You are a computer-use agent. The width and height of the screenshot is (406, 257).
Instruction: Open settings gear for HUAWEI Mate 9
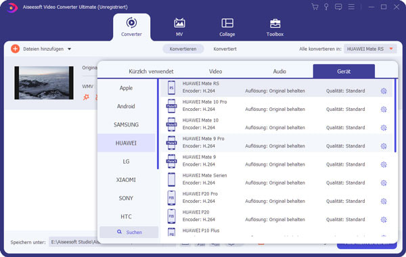point(384,164)
